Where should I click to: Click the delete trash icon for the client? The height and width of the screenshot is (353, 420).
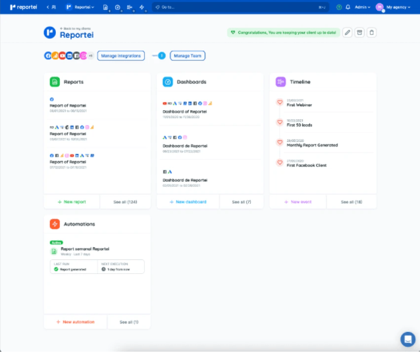pyautogui.click(x=371, y=32)
